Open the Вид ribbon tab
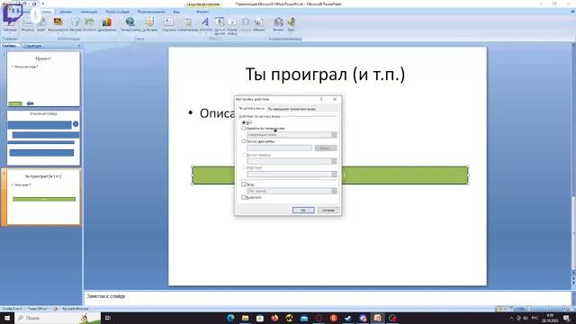 tap(176, 12)
